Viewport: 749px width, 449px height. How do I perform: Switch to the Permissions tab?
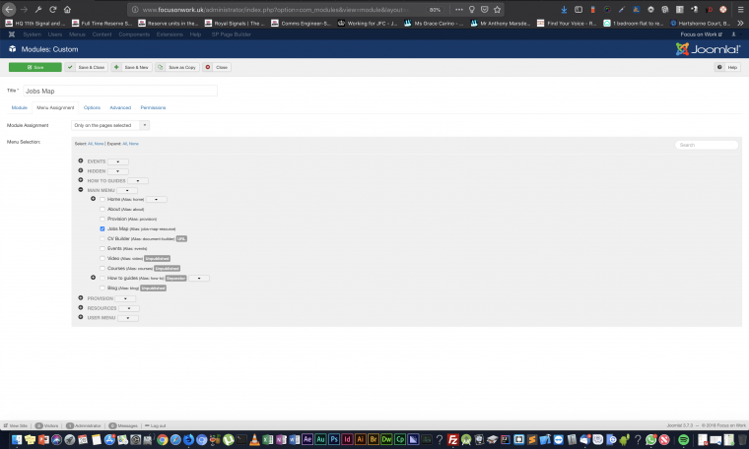[x=153, y=108]
